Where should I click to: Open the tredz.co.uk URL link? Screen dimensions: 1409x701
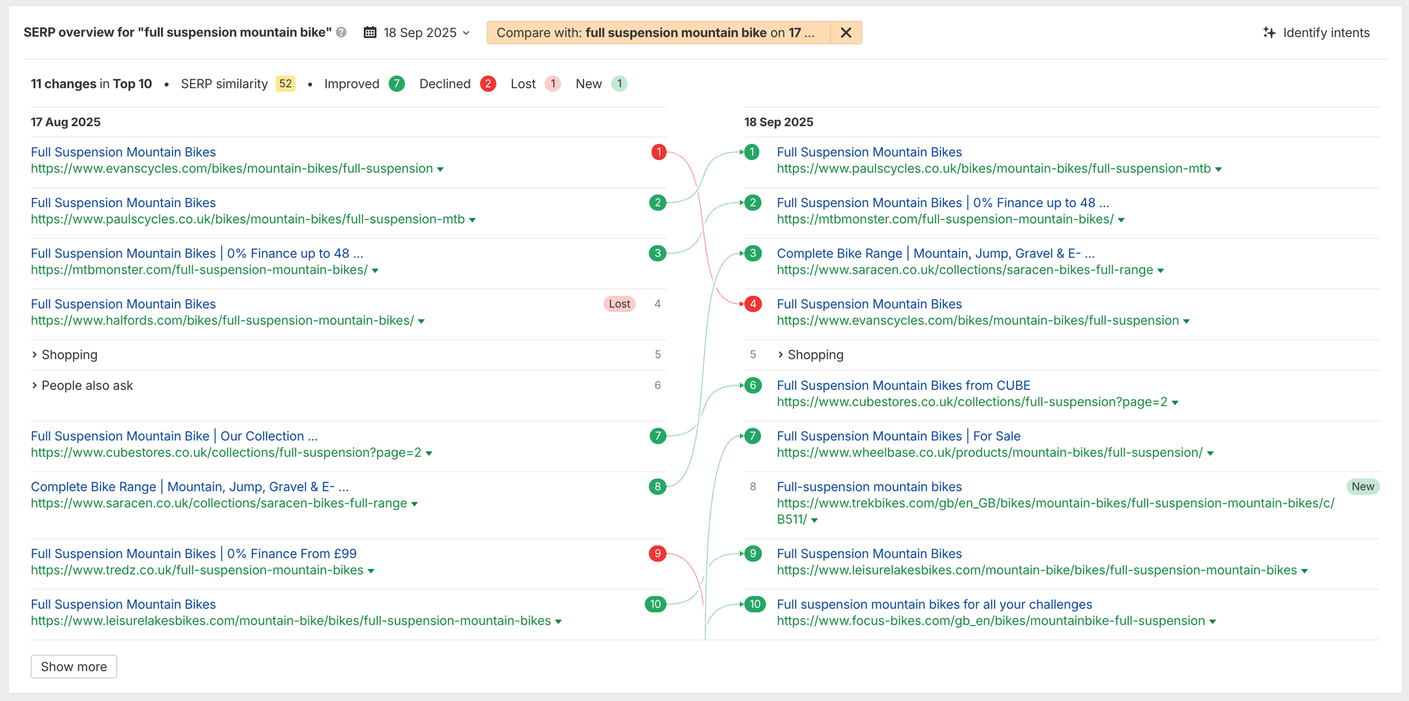click(197, 570)
